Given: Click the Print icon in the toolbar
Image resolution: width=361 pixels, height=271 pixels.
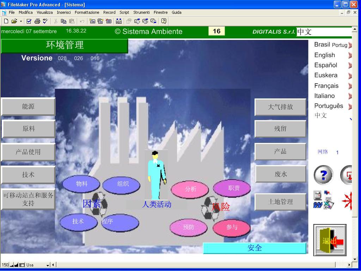Looking at the screenshot, I should pos(37,21).
